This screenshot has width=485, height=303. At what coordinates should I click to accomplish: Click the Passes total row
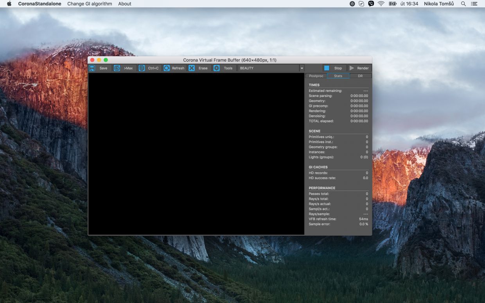(338, 194)
